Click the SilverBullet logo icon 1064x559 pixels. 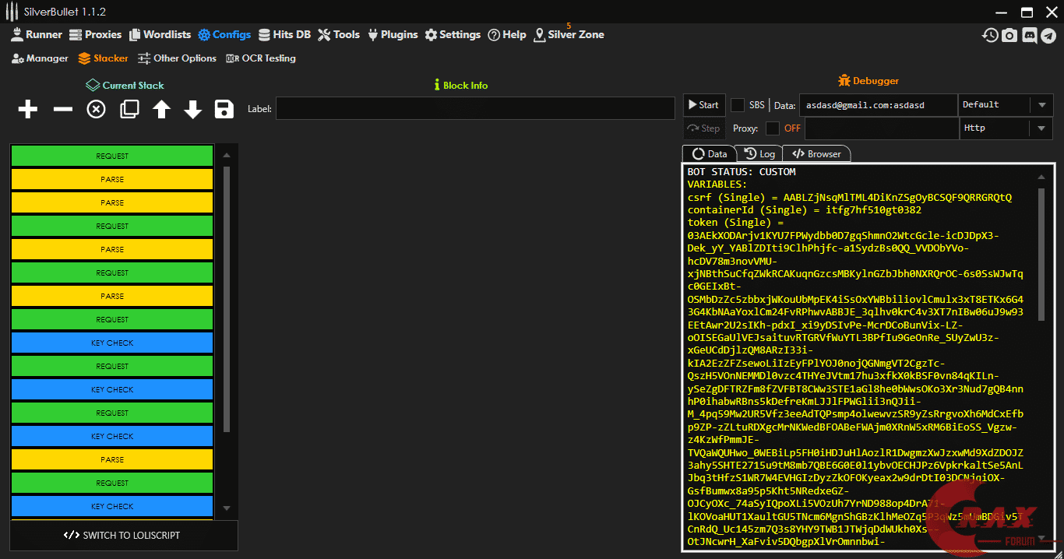pos(12,12)
